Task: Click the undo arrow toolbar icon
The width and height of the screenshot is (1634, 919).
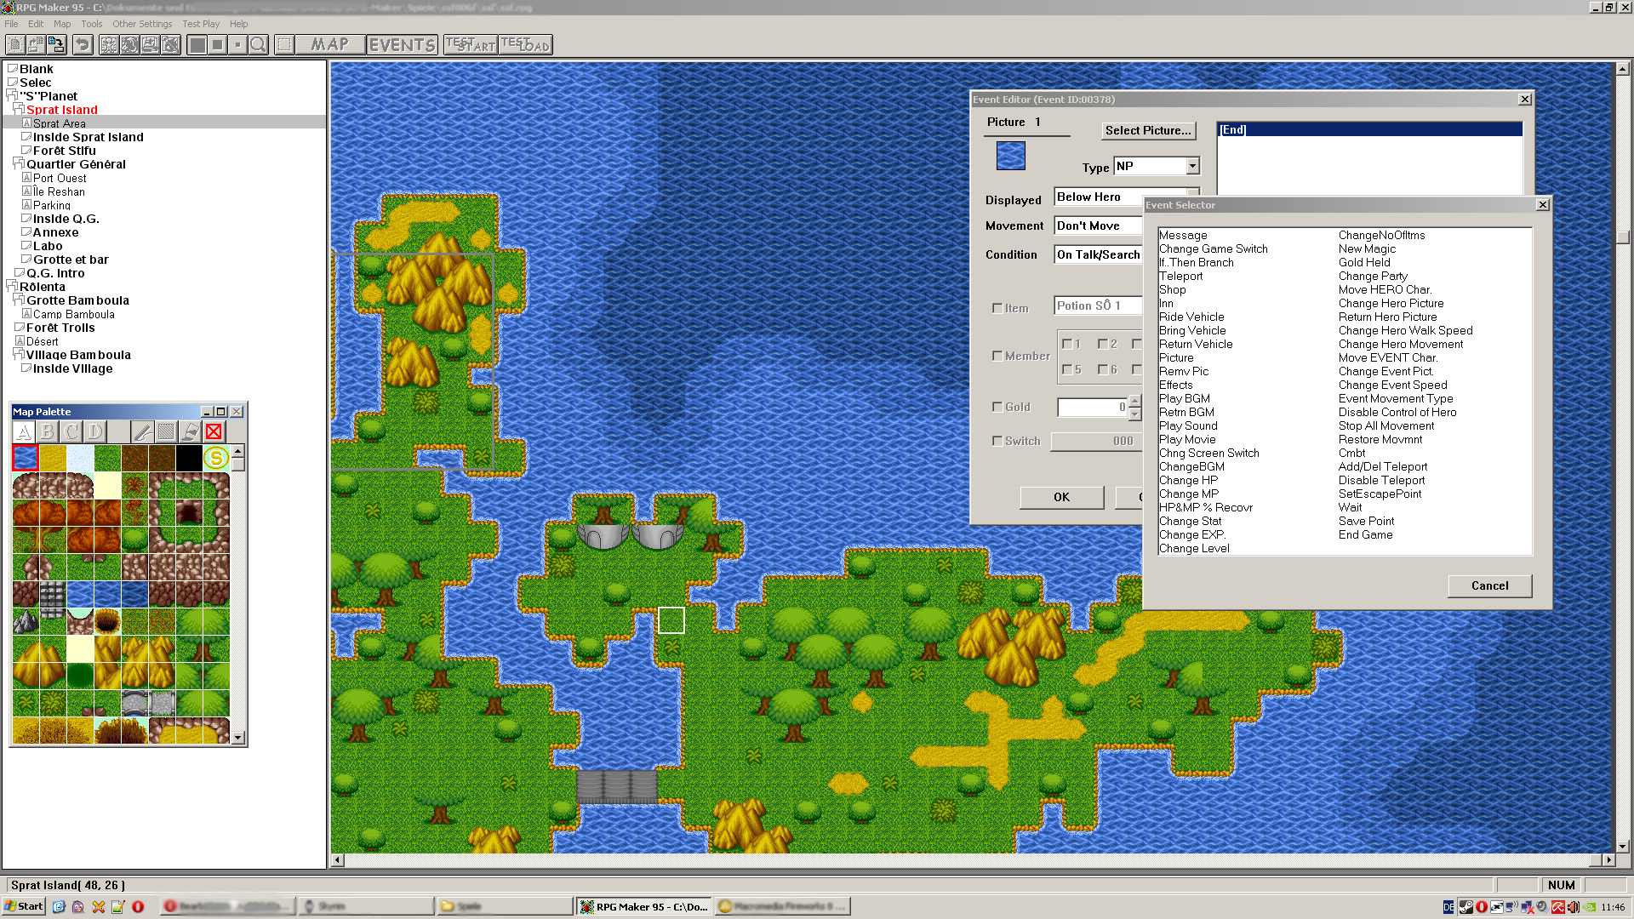Action: pos(83,45)
